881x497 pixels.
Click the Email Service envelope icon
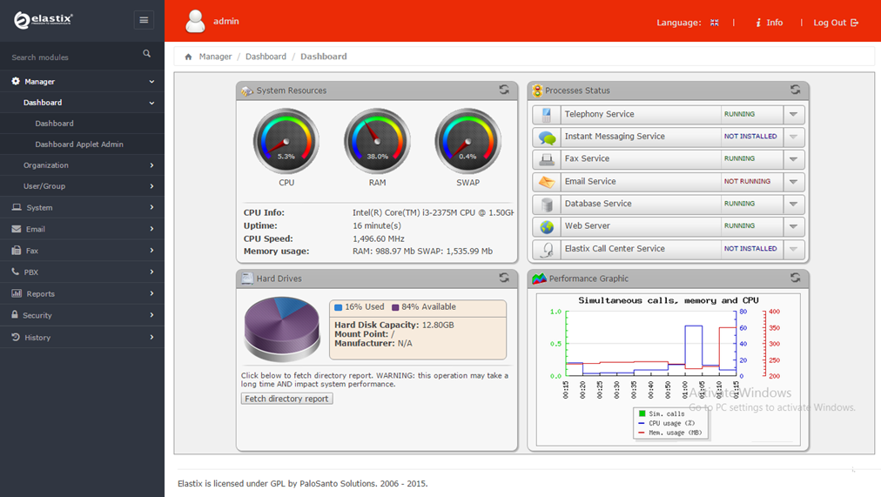click(x=547, y=182)
